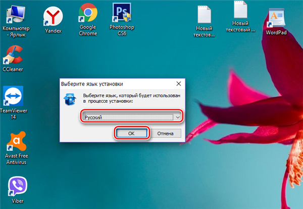Select the WordPad desktop shortcut
The height and width of the screenshot is (209, 303).
point(276,22)
